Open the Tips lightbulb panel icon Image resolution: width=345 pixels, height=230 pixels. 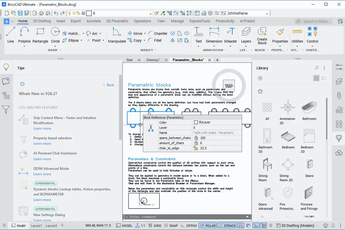(x=6, y=67)
